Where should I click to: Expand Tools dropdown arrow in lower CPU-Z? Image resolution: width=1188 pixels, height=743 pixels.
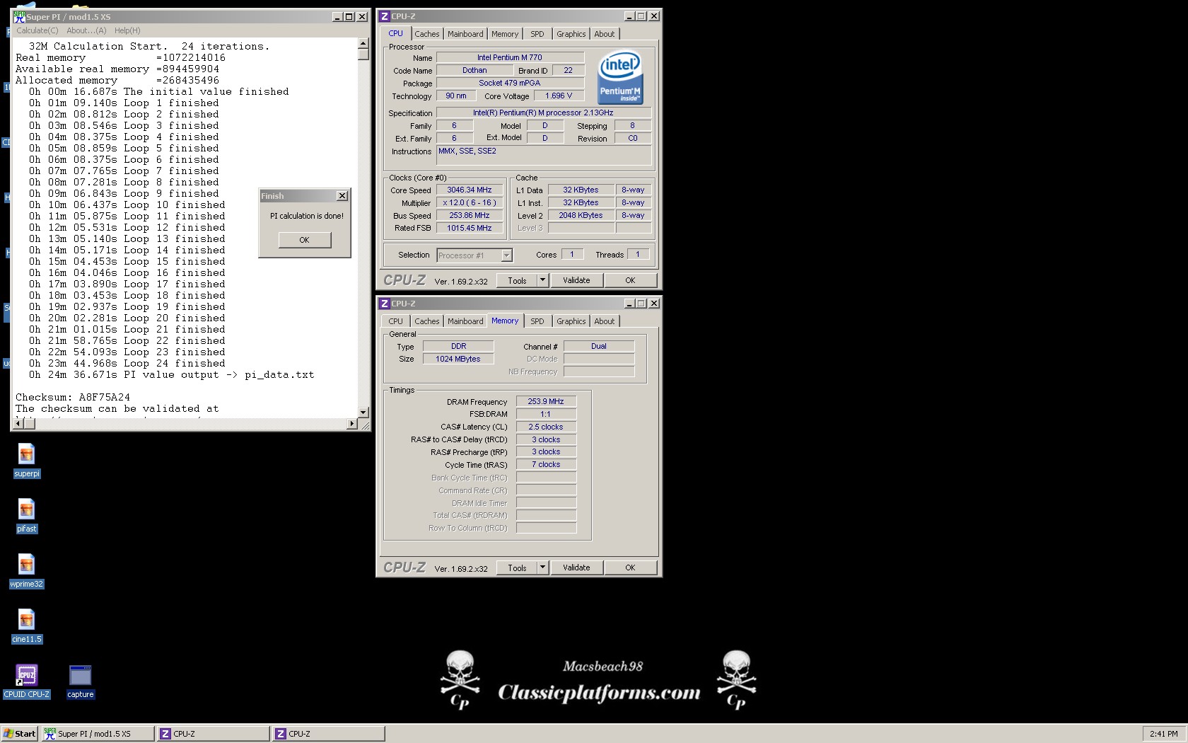[542, 568]
